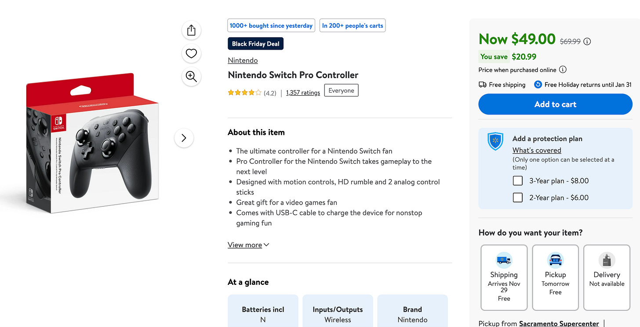640x327 pixels.
Task: Open info tooltip next to $69.99 price
Action: 587,41
